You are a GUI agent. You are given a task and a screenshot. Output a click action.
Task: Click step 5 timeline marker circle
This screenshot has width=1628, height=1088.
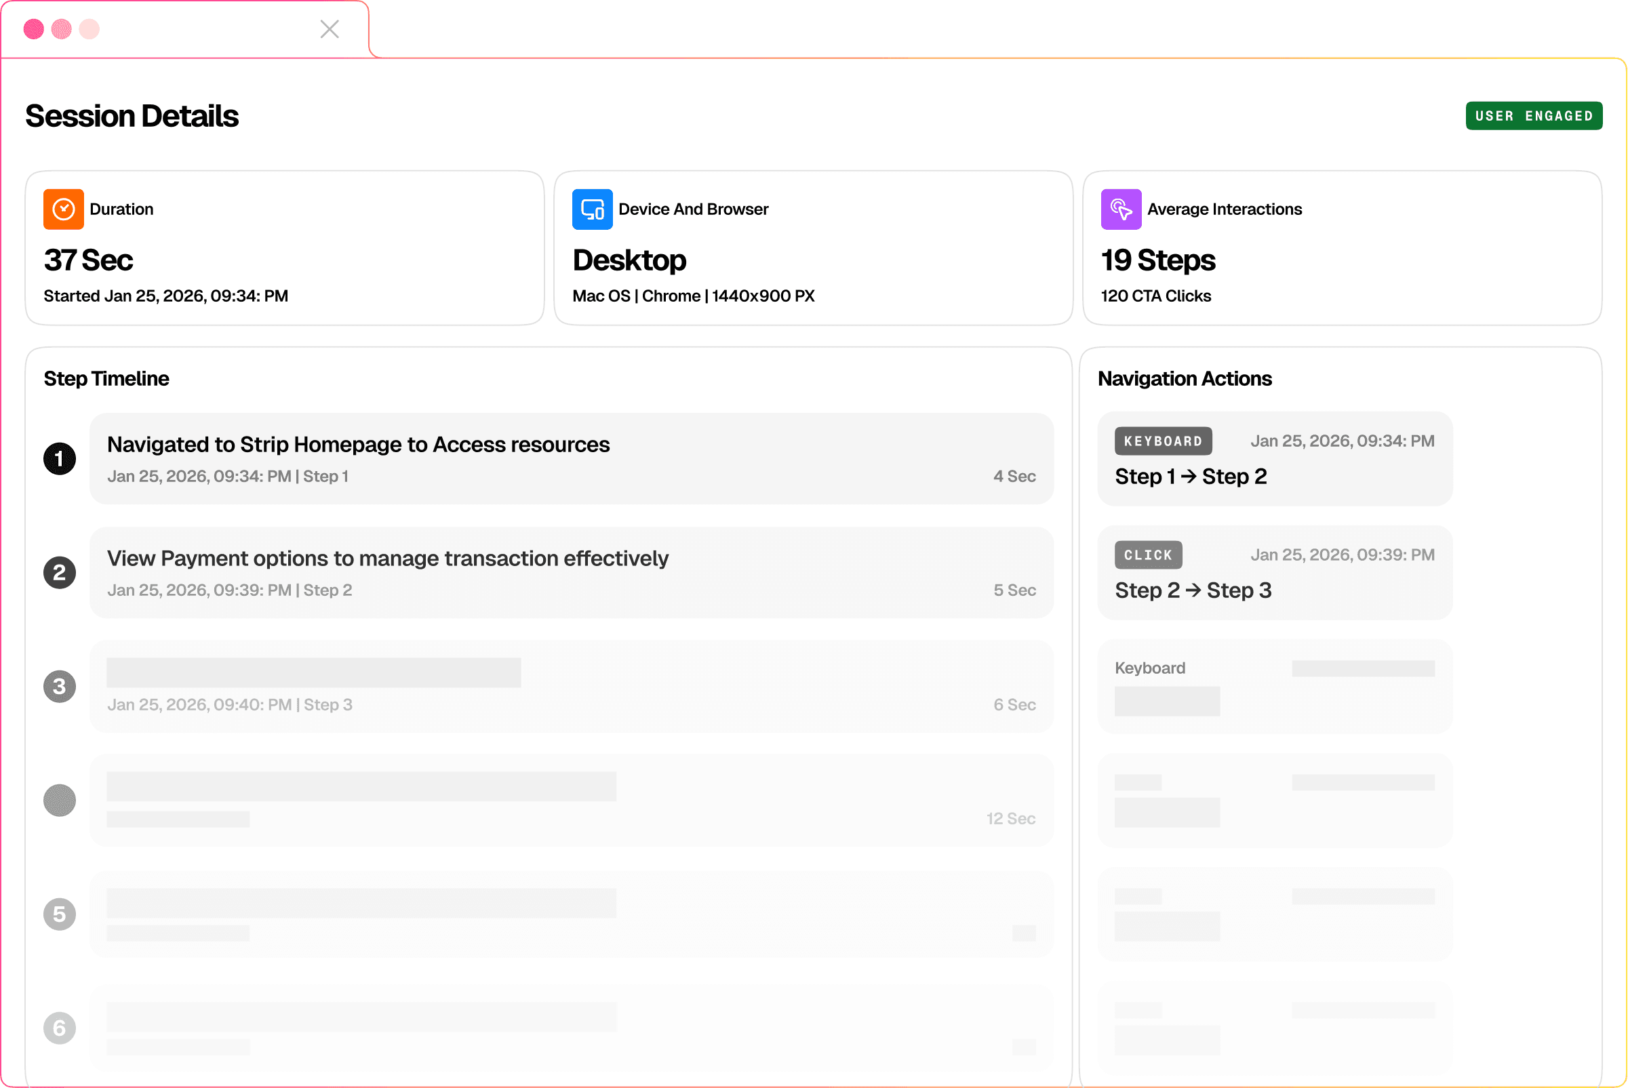pyautogui.click(x=60, y=914)
